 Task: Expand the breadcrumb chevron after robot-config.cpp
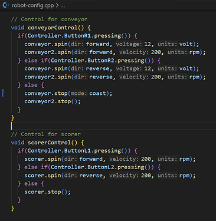57,5
